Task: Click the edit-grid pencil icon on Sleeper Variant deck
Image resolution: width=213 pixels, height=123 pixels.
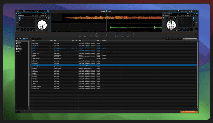Action: pos(191,13)
